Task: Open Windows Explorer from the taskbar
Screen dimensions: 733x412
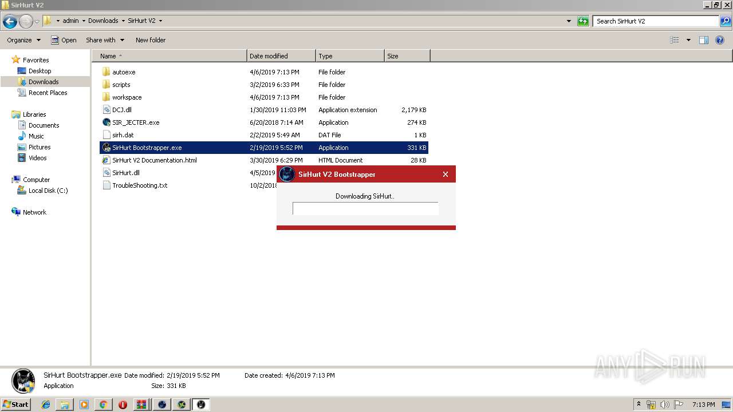Action: click(x=65, y=405)
